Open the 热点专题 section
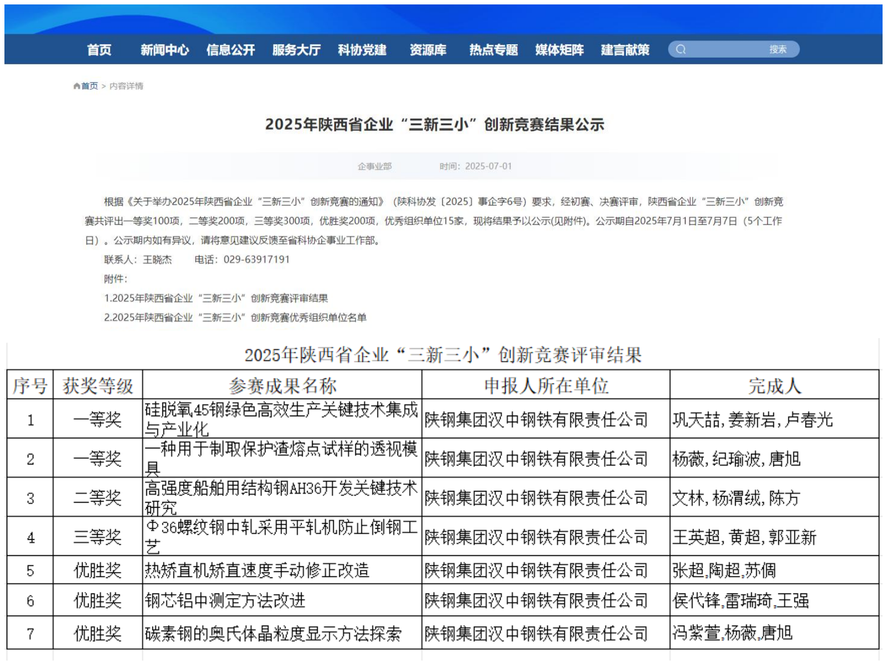 494,49
